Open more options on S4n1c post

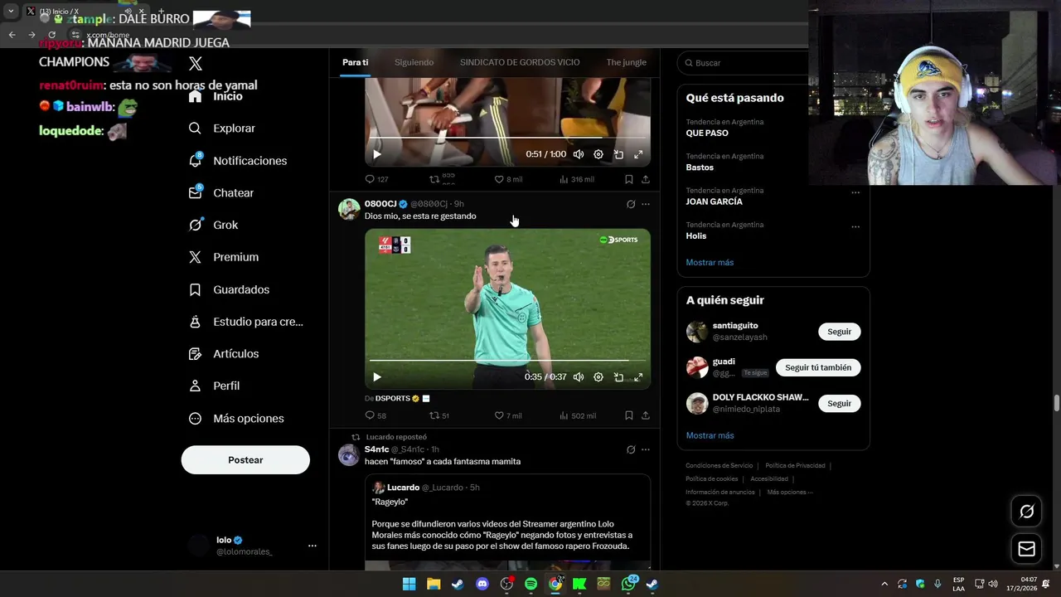pyautogui.click(x=646, y=449)
